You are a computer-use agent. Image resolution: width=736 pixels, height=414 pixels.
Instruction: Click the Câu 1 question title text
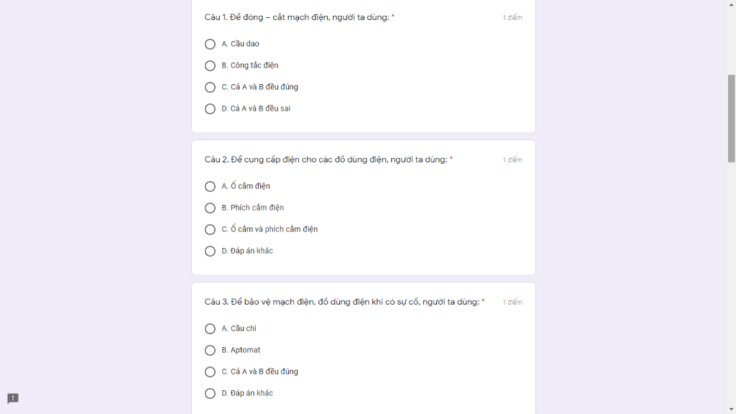click(296, 17)
